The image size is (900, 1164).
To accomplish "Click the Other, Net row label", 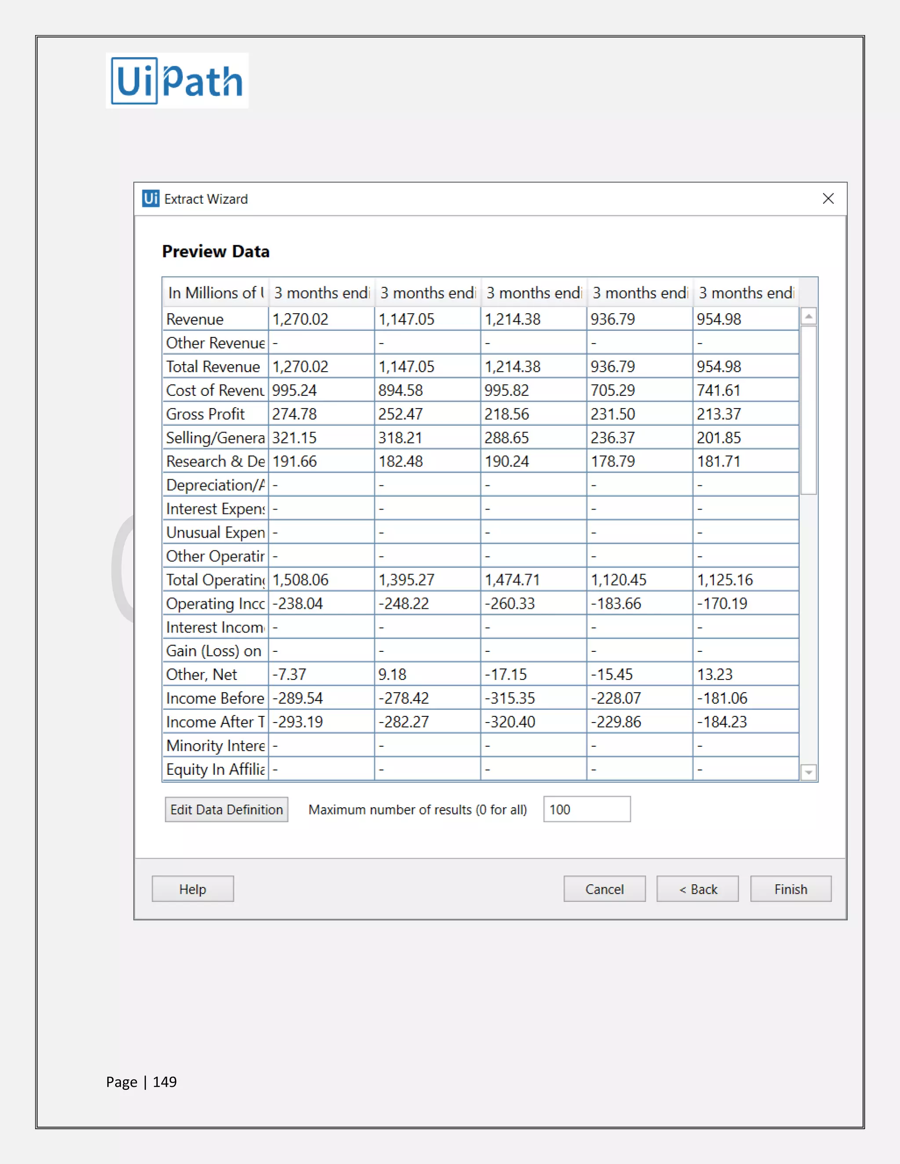I will (215, 675).
